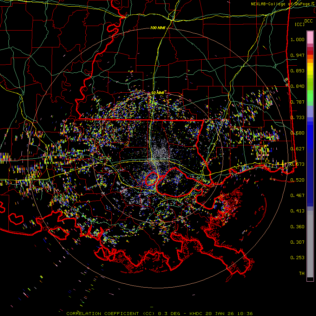Click the 50 NMI range ring label
This screenshot has height=316, width=316.
coord(158,93)
